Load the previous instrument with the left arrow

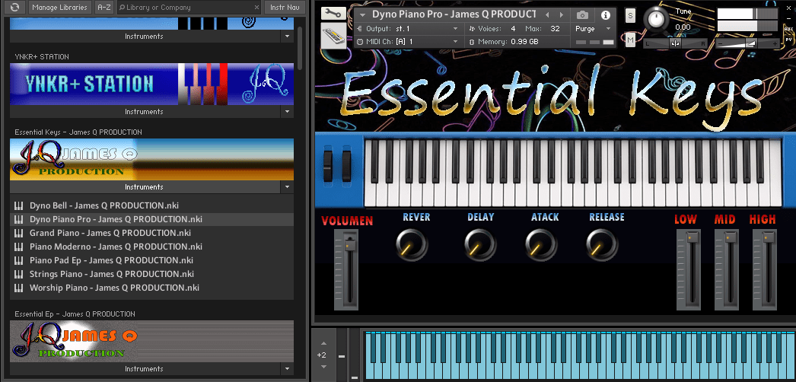[546, 14]
